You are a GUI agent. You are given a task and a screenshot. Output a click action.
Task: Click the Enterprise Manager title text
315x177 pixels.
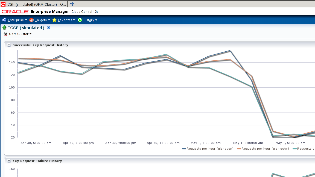tap(50, 11)
